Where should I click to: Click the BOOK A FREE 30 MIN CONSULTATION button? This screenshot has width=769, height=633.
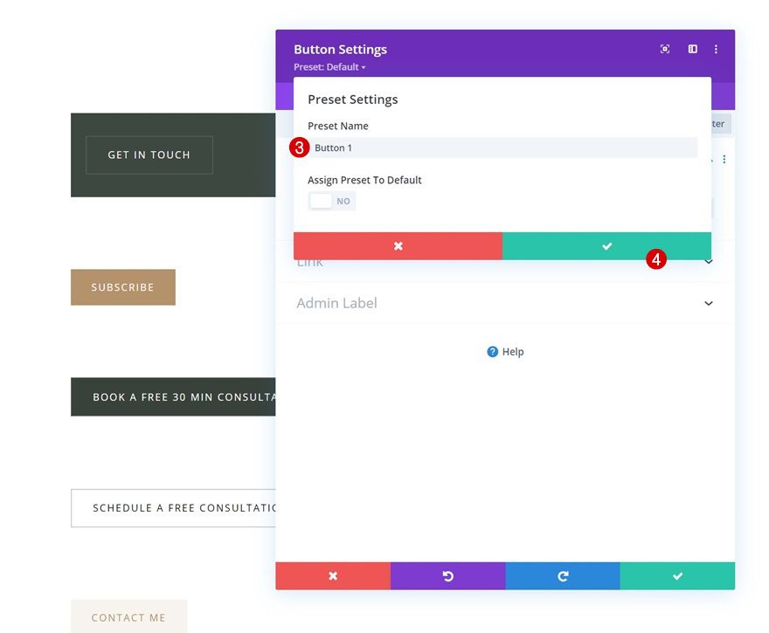[175, 396]
